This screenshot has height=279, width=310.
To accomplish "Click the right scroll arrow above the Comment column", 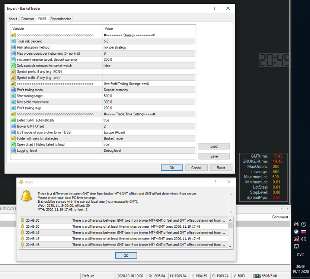I will pos(287,209).
